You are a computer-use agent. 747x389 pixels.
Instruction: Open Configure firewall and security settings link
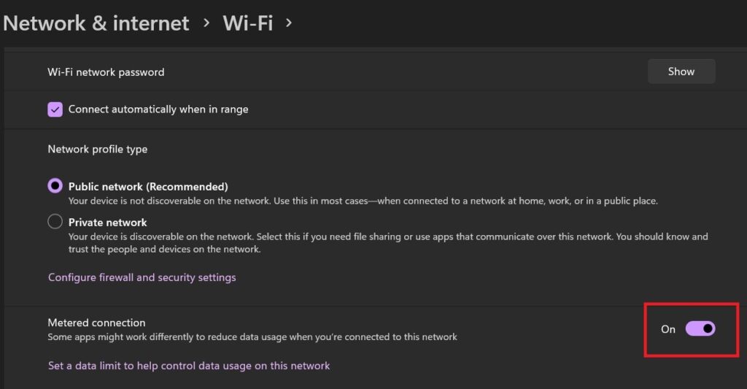click(142, 277)
